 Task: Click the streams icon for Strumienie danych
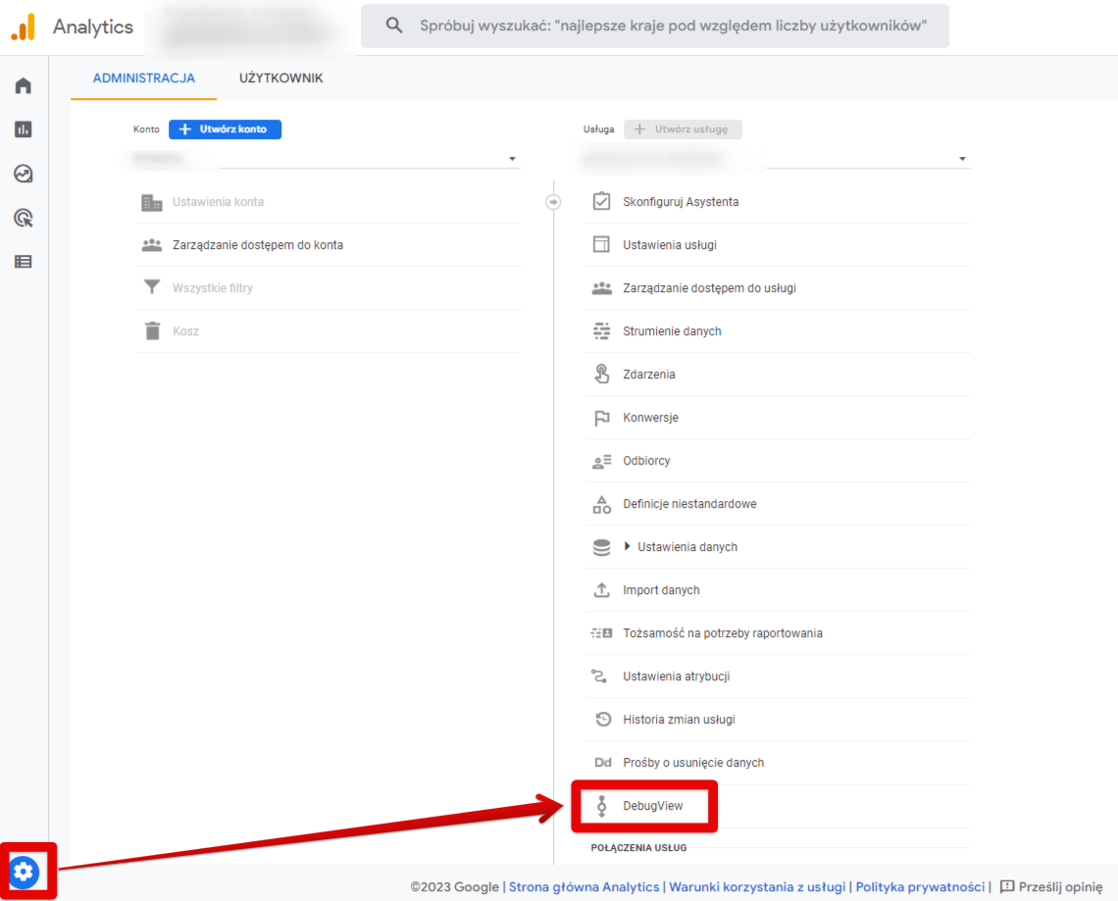coord(601,330)
